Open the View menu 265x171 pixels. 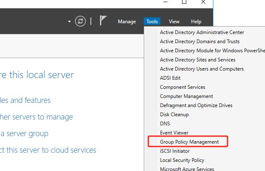174,22
